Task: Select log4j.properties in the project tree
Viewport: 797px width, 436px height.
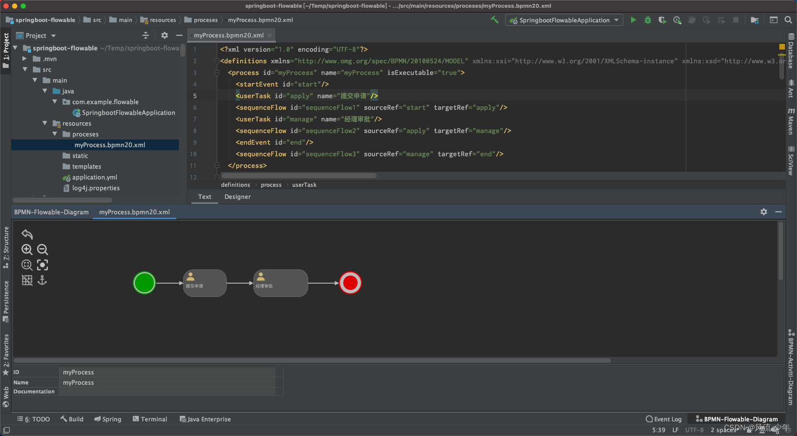Action: pos(96,188)
